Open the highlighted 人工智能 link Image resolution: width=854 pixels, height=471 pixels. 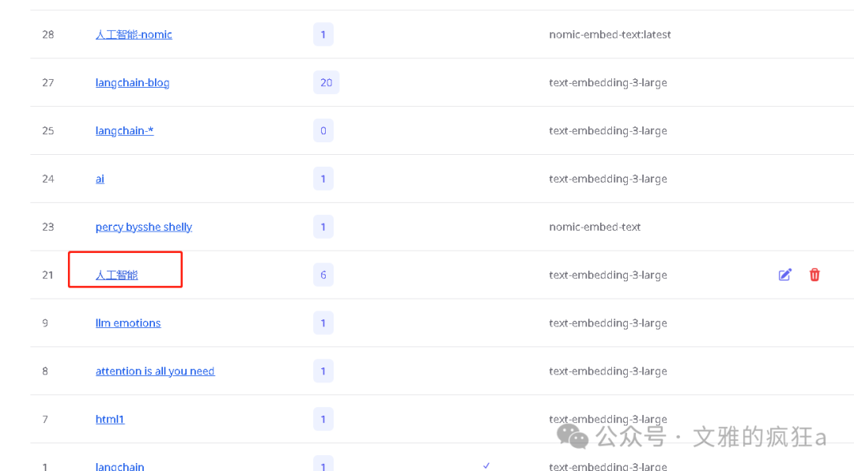pos(117,275)
